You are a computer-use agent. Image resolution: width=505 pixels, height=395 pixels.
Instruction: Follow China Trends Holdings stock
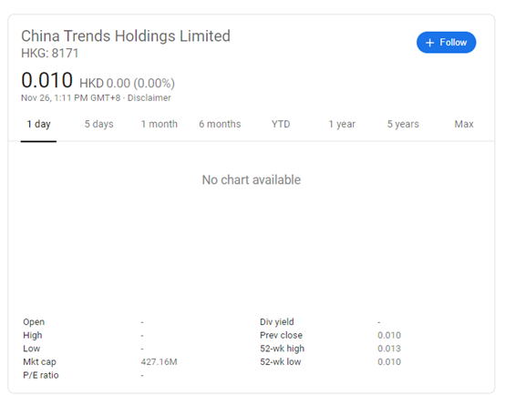[446, 43]
